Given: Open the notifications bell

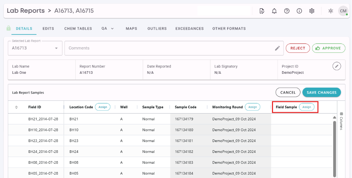Looking at the screenshot, I should point(274,11).
